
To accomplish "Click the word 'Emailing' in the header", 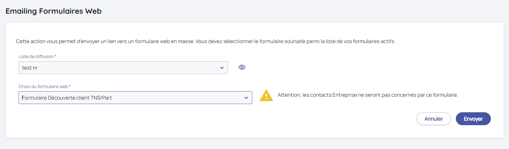I will 21,11.
